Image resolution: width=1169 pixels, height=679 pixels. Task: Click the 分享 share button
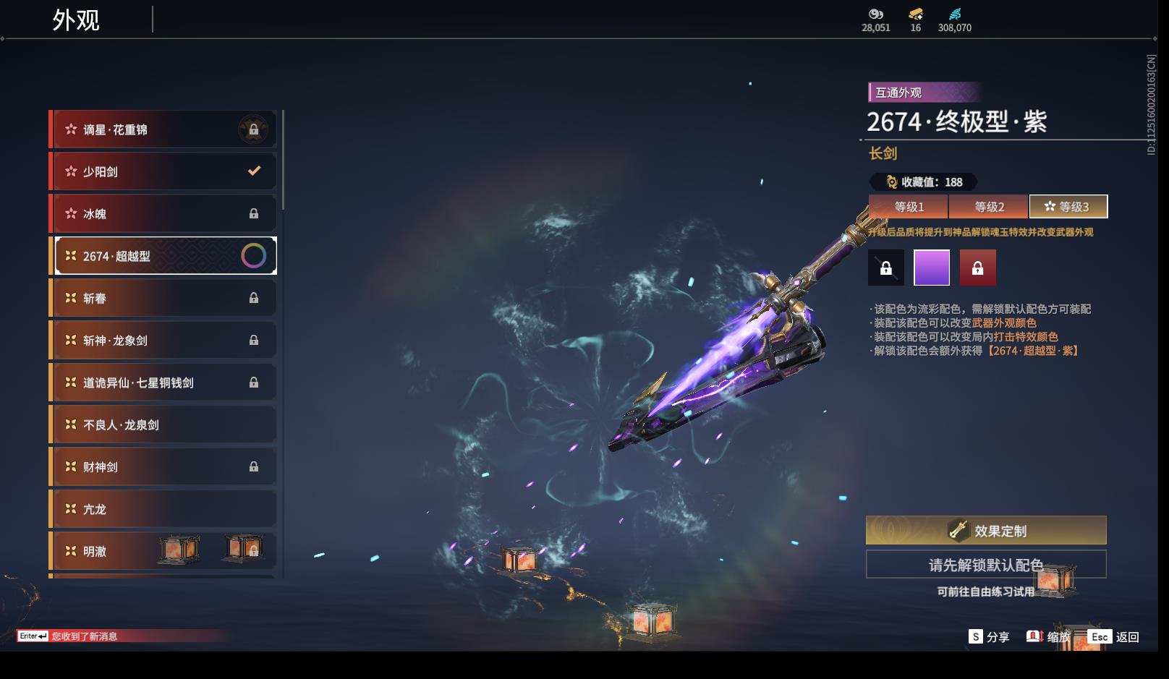tap(989, 637)
